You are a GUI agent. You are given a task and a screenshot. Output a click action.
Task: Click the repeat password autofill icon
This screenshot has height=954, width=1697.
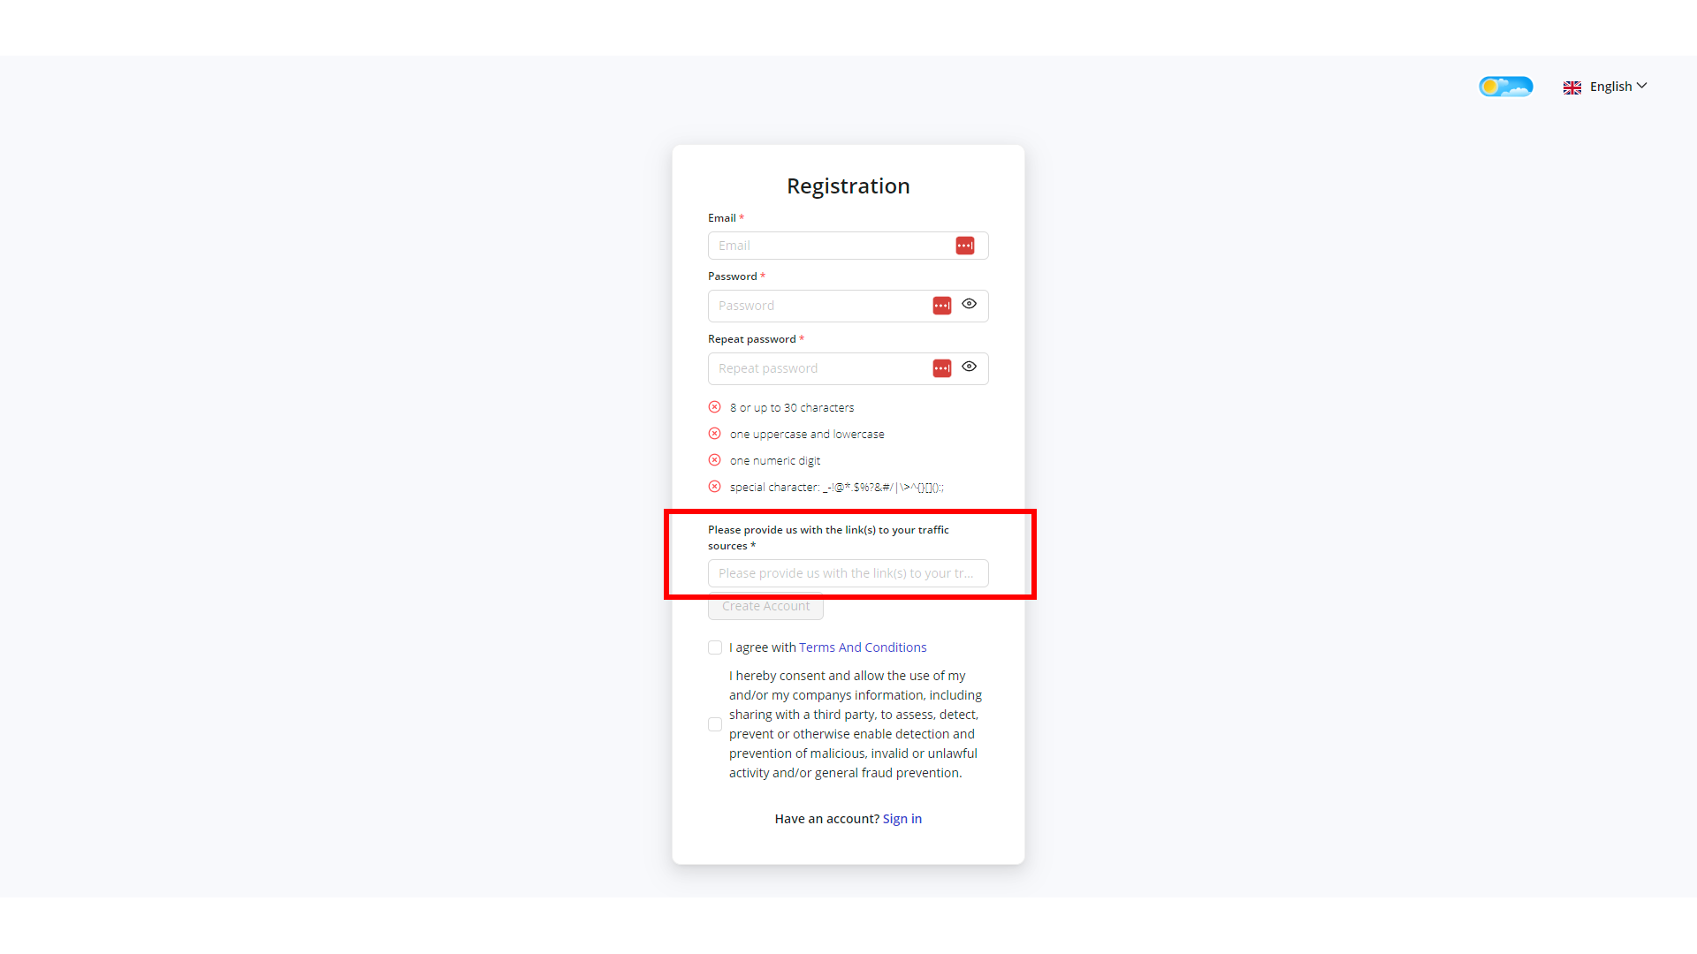[941, 368]
